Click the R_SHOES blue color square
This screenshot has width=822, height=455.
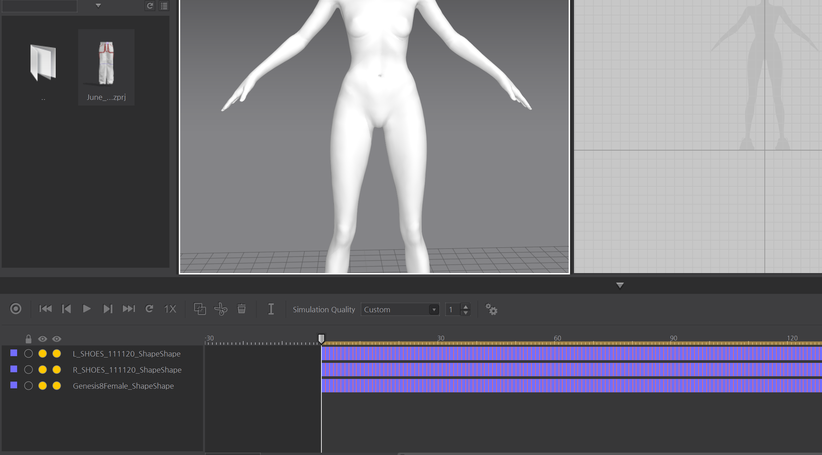[x=14, y=369]
